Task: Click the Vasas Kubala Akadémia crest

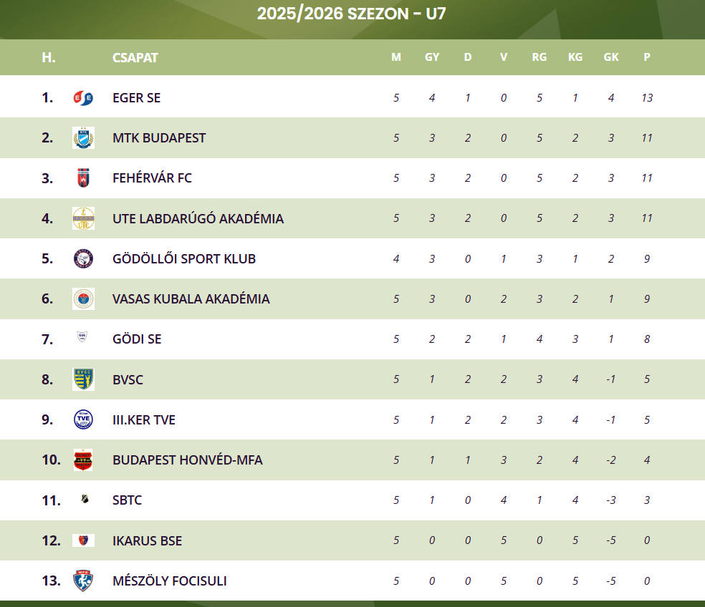Action: pos(83,298)
